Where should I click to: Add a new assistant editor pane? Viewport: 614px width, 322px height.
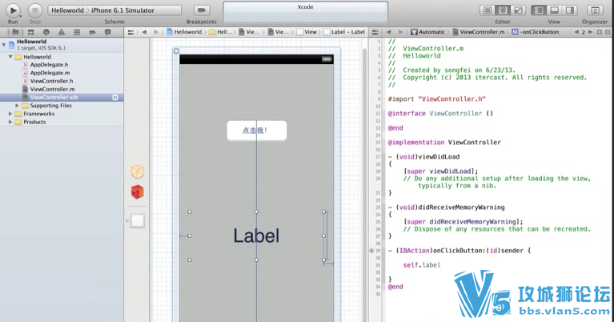point(599,32)
